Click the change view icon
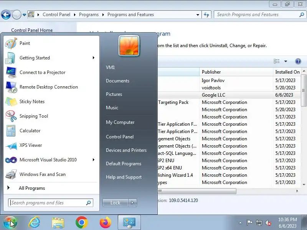The width and height of the screenshot is (307, 230). (x=276, y=61)
